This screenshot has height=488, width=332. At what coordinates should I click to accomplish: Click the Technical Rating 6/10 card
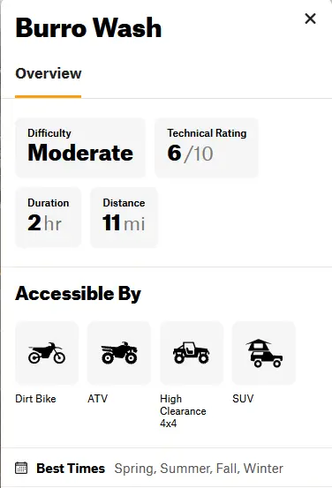click(207, 148)
